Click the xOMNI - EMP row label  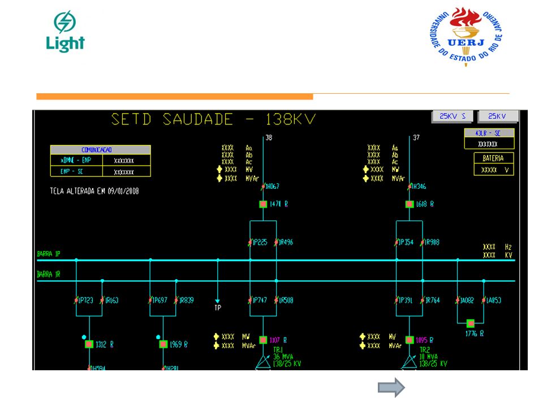(x=76, y=160)
